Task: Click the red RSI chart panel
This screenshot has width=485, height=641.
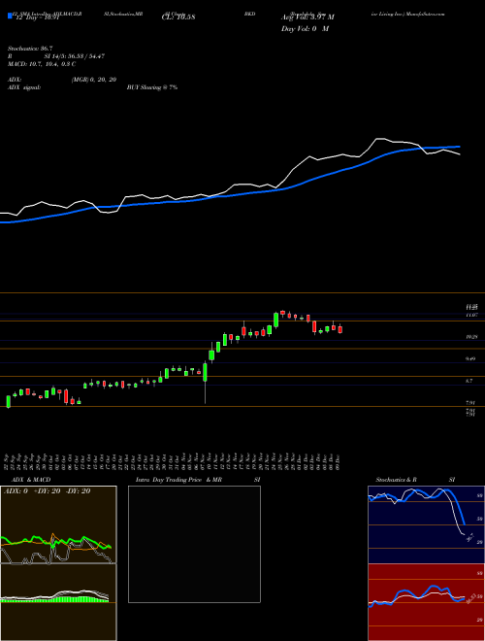Action: [426, 602]
